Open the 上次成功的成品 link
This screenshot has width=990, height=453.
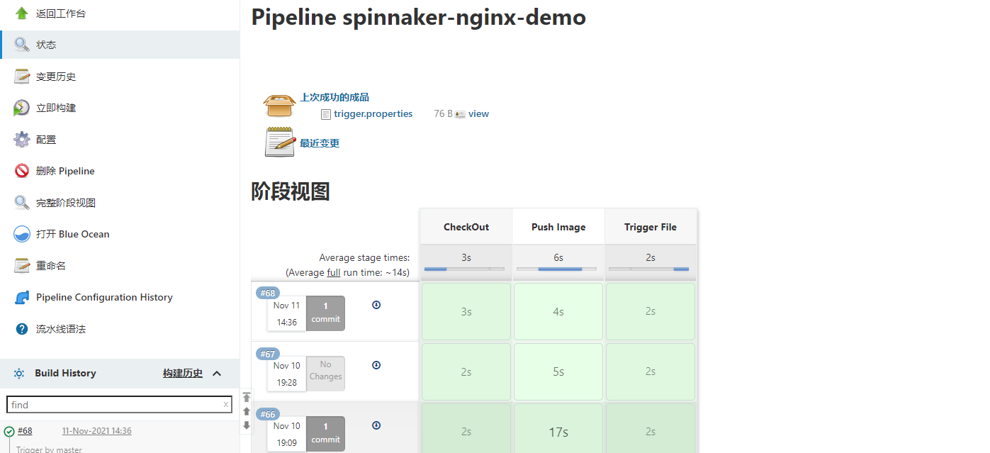tap(334, 98)
